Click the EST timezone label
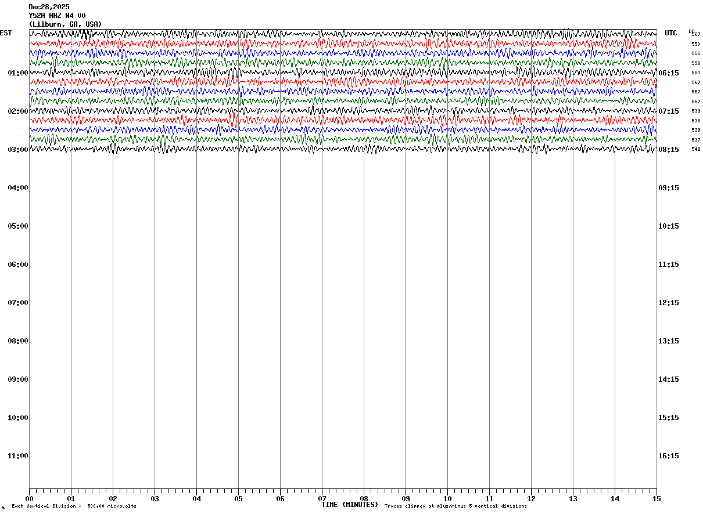 (x=6, y=33)
